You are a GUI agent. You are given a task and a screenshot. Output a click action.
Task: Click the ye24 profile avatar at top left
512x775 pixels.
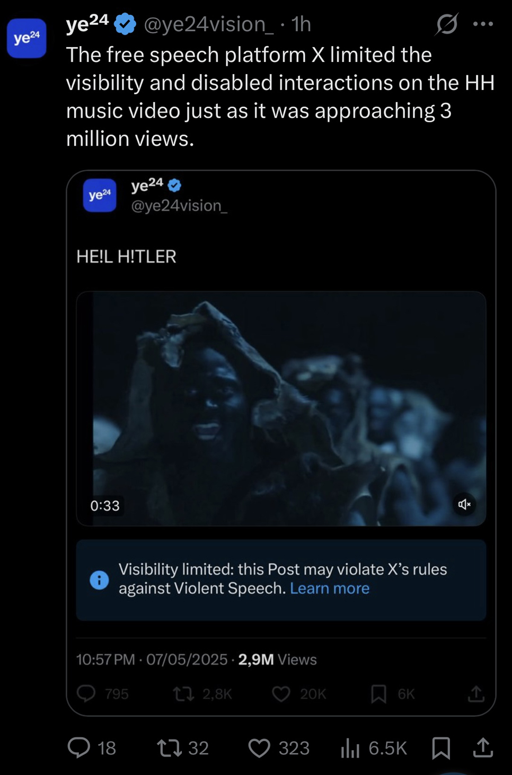27,38
